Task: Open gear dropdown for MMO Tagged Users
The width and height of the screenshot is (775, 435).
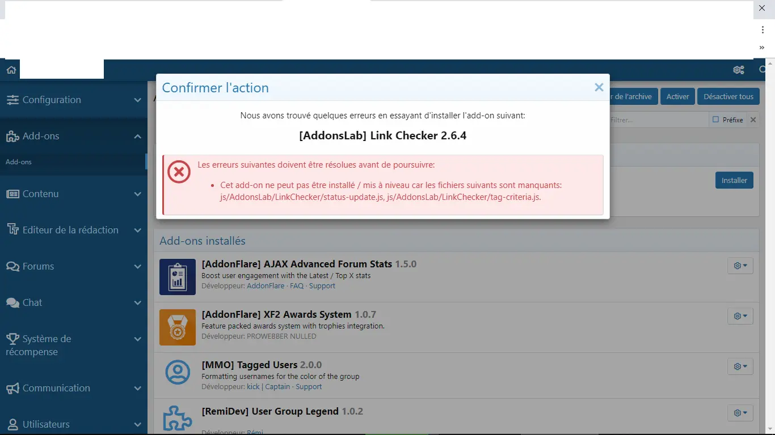Action: coord(740,366)
